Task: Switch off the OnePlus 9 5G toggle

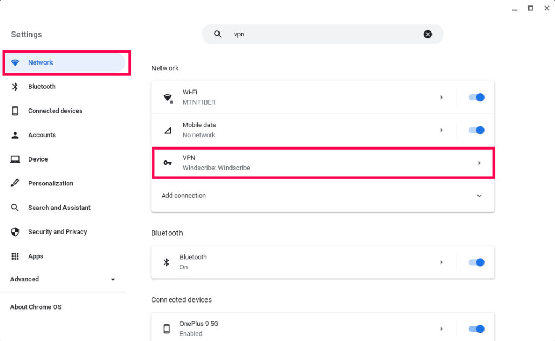Action: point(476,329)
